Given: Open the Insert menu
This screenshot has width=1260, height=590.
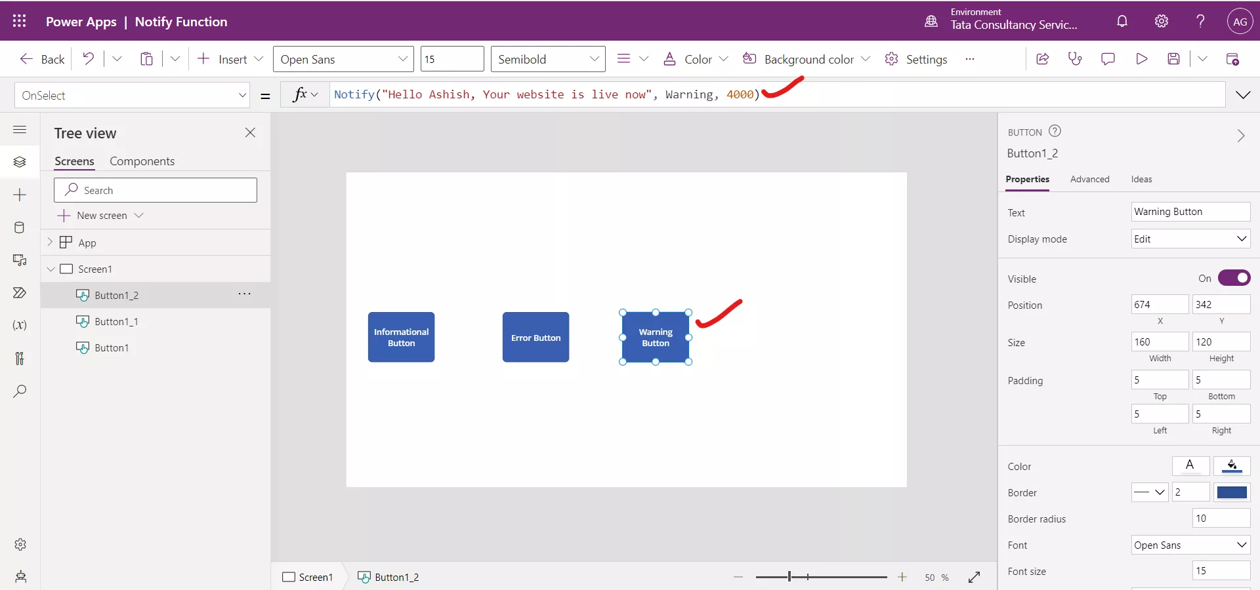Looking at the screenshot, I should pos(230,59).
